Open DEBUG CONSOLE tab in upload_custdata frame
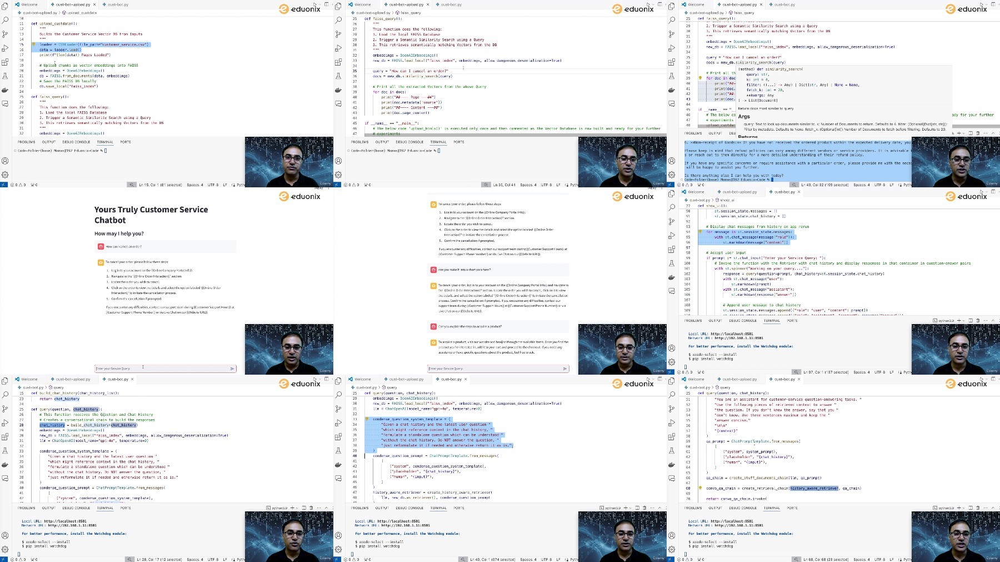The height and width of the screenshot is (562, 1000). (76, 142)
